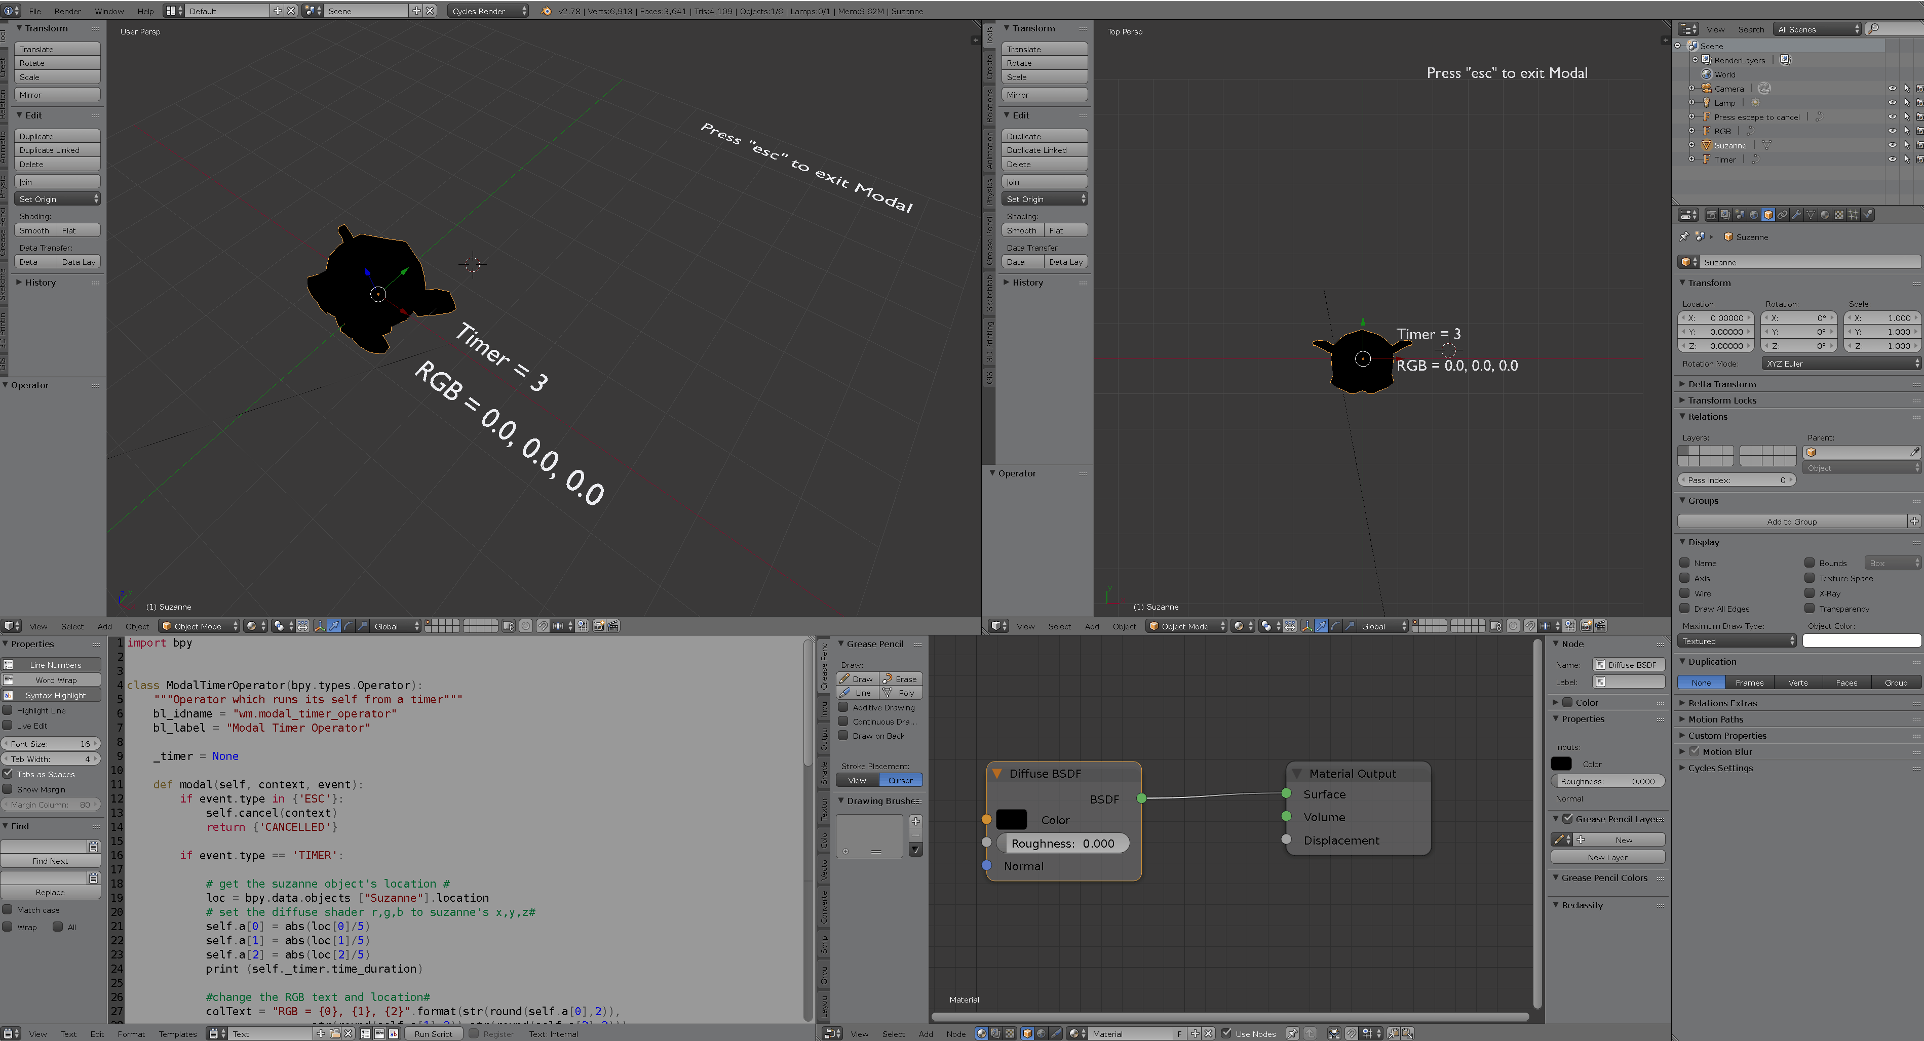Image resolution: width=1924 pixels, height=1041 pixels.
Task: Open the Render camera properties tab
Action: [x=1712, y=215]
